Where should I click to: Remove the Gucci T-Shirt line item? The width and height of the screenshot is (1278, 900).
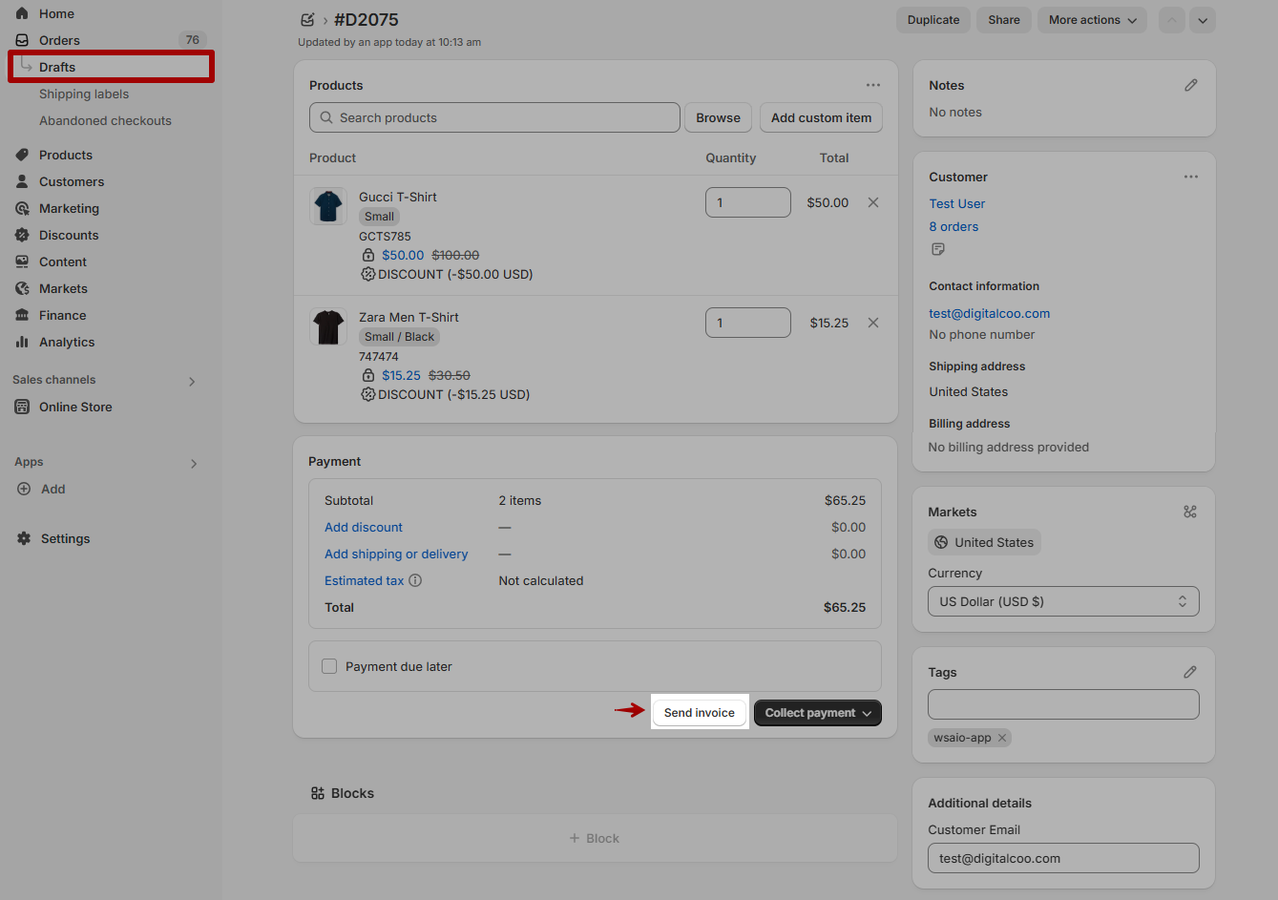click(x=872, y=202)
